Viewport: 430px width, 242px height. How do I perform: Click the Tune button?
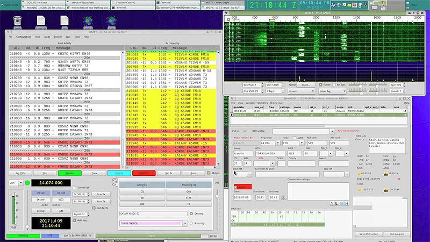tap(193, 173)
